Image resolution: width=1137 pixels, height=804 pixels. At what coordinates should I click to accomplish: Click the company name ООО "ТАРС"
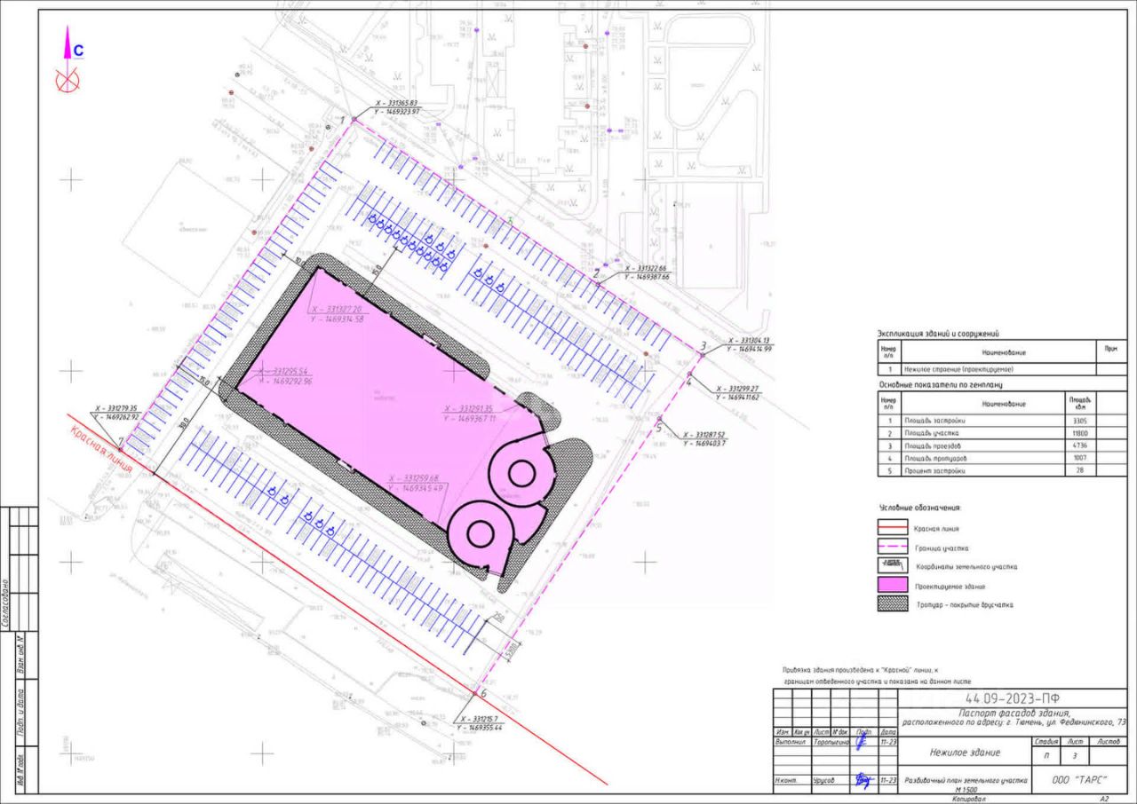pos(1080,779)
